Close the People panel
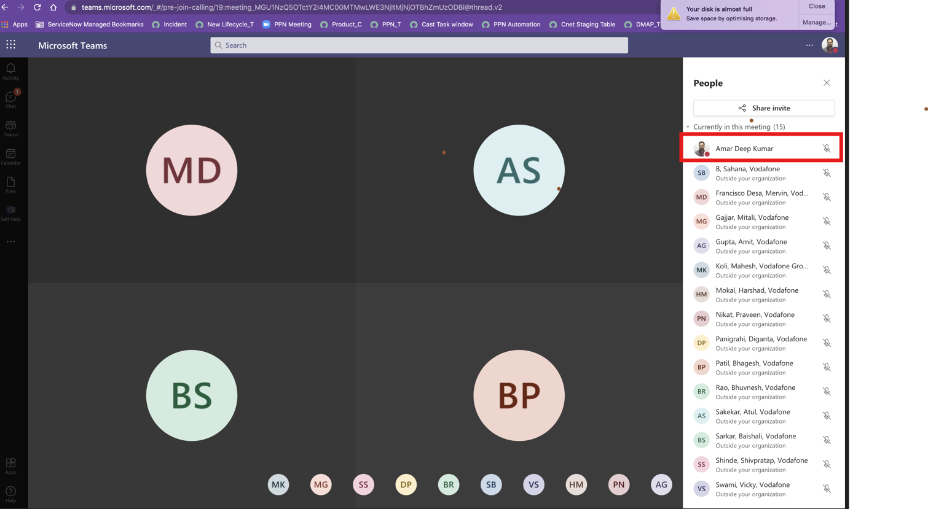928x509 pixels. (x=827, y=83)
